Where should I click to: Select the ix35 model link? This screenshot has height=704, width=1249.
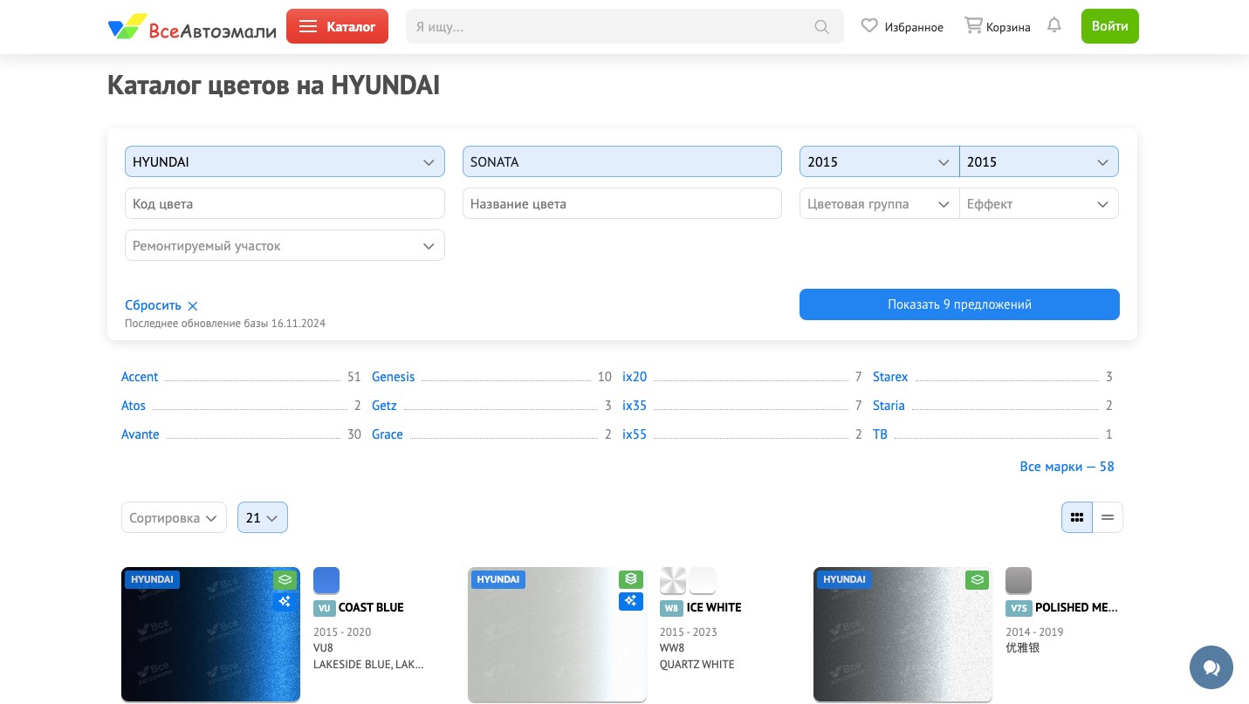pyautogui.click(x=635, y=406)
